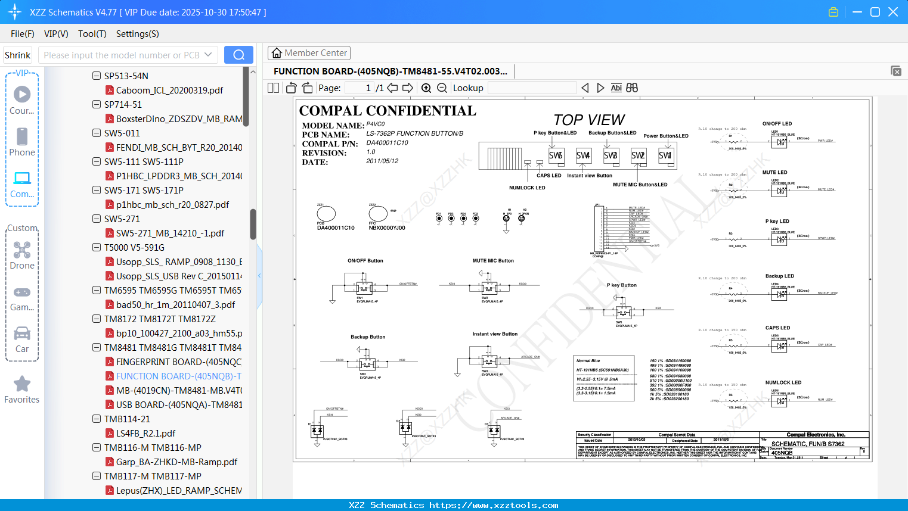Zoom out of the schematic
This screenshot has width=908, height=511.
[x=442, y=88]
